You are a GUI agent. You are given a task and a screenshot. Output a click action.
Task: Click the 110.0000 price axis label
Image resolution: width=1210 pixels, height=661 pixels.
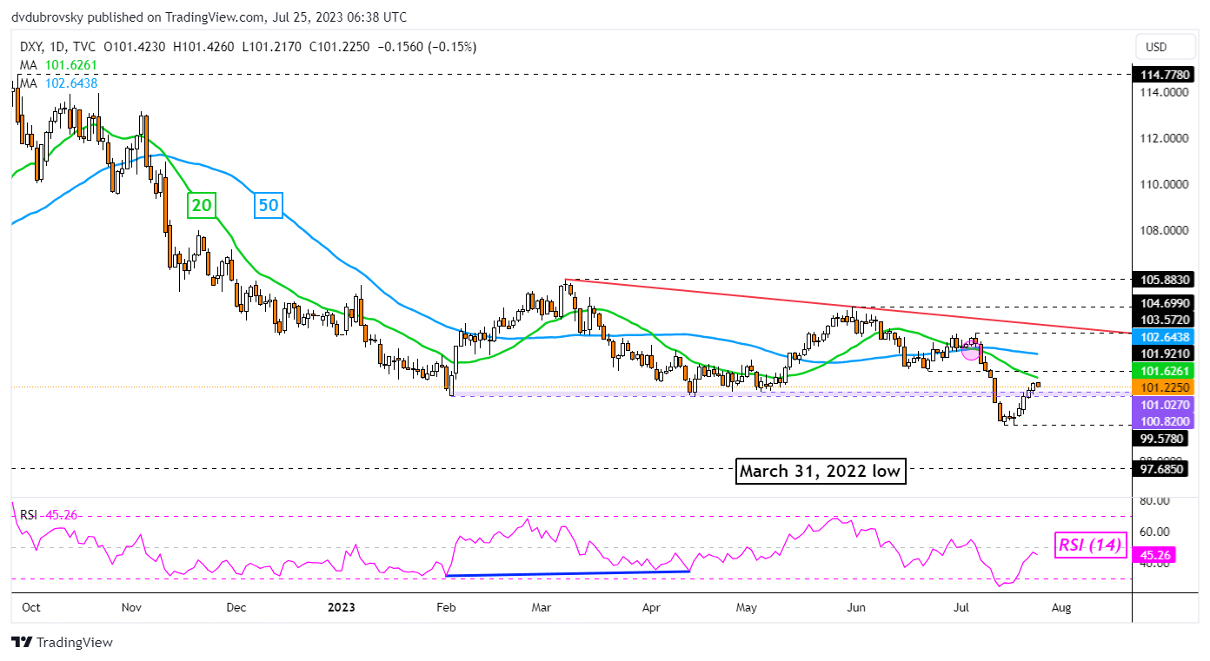click(1166, 184)
